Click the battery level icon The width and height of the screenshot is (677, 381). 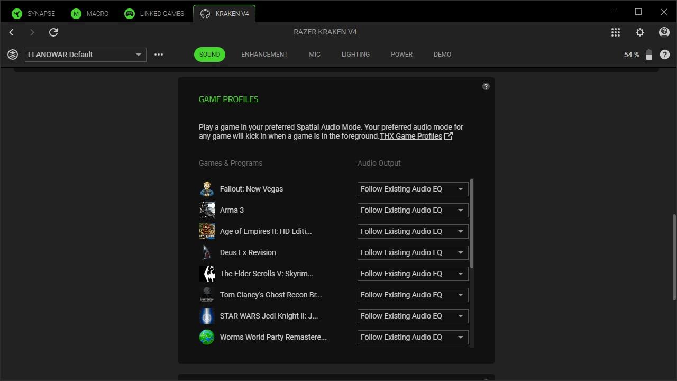tap(649, 55)
